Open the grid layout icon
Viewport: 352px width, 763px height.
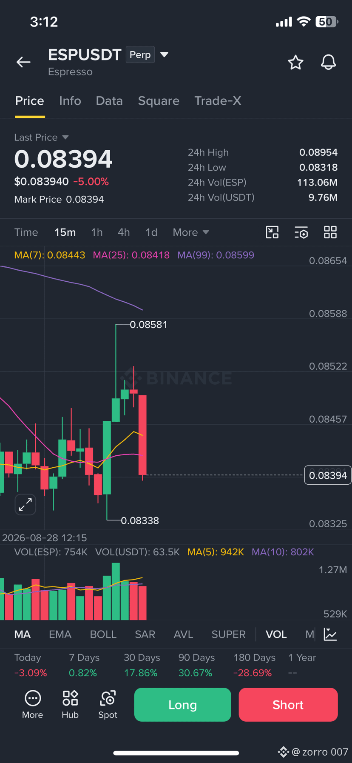point(330,232)
